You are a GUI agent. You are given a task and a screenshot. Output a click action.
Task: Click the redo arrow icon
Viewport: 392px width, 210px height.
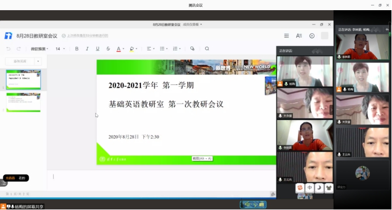pos(19,49)
